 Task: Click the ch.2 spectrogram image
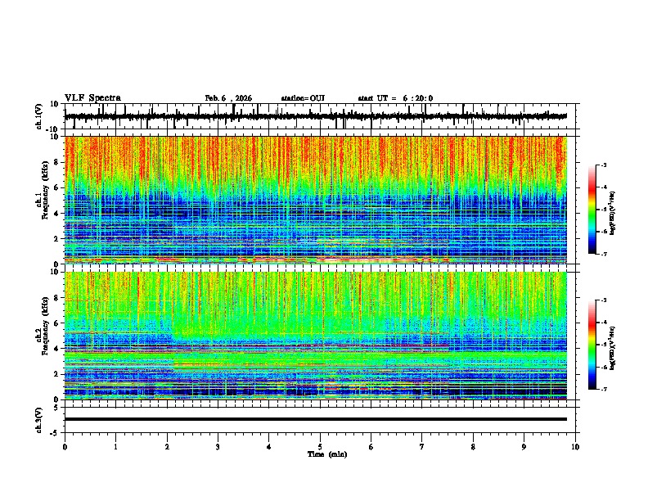coord(315,336)
